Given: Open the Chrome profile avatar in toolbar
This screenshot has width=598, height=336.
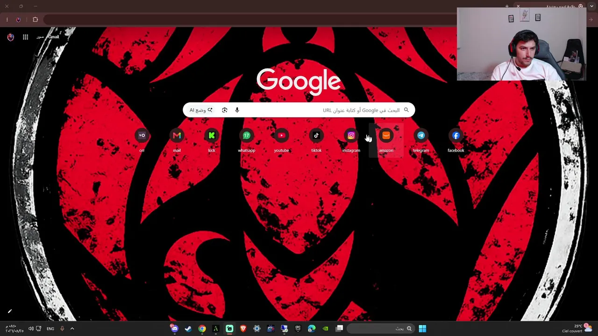Looking at the screenshot, I should click(x=18, y=20).
